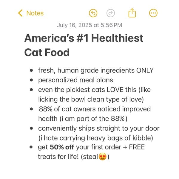Tap the heart-eyes emoji
The width and height of the screenshot is (179, 179).
pos(103,157)
